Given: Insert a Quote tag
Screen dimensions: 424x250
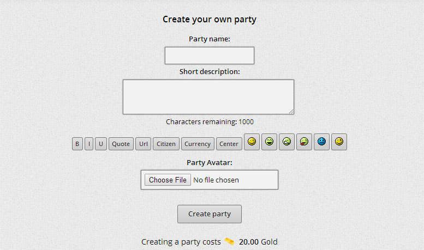Looking at the screenshot, I should point(121,144).
